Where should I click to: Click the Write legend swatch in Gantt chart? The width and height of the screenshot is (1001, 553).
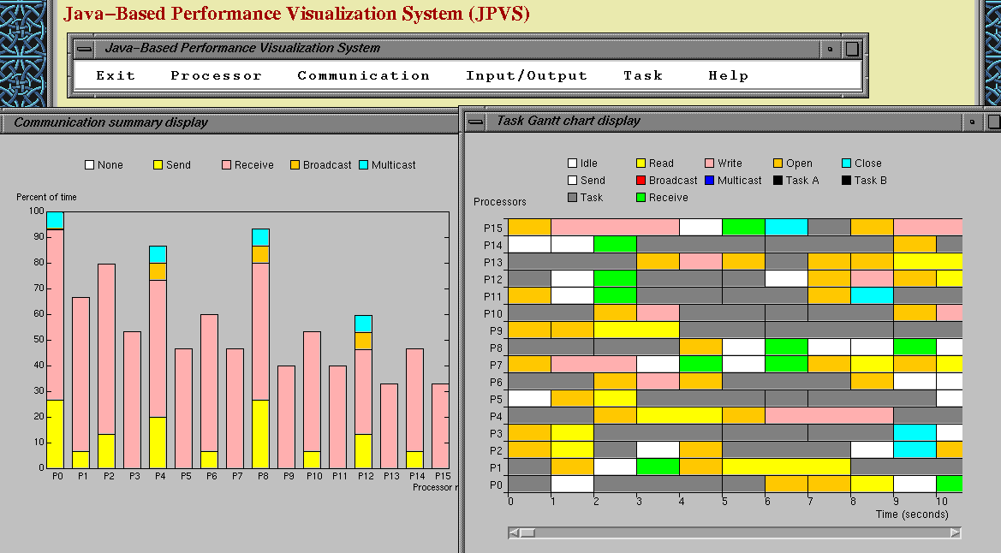point(709,164)
